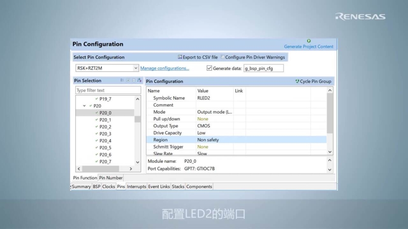408x229 pixels.
Task: Click module info pane scroll up arrow
Action: click(x=330, y=160)
